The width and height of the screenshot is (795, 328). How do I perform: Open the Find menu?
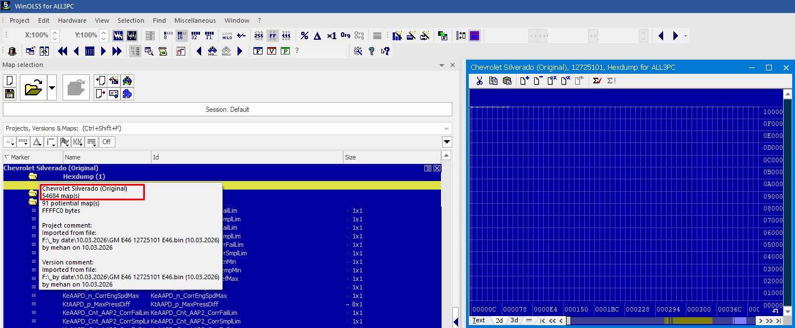[159, 20]
